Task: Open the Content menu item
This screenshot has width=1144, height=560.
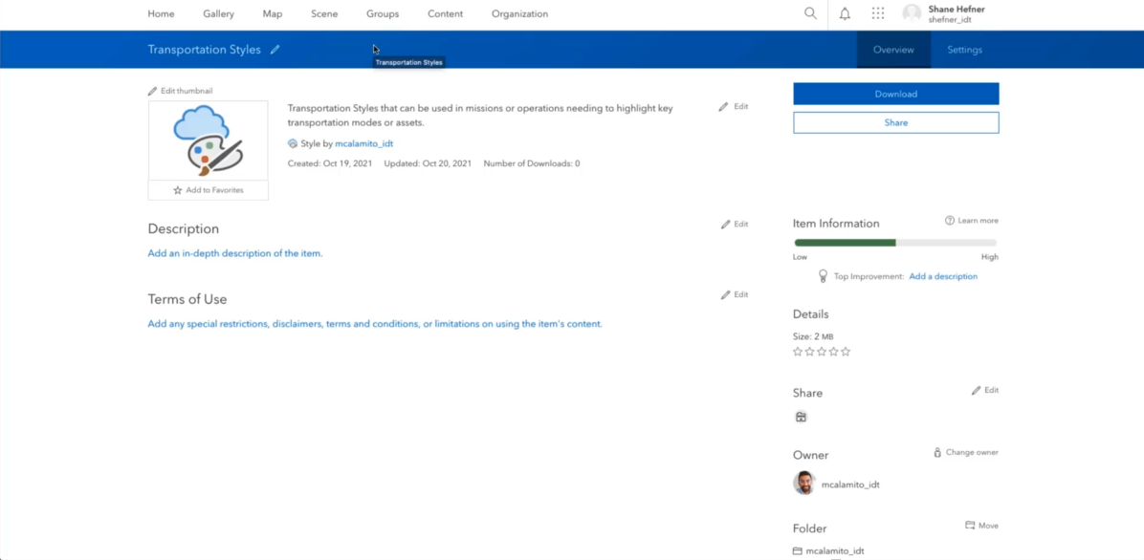Action: pyautogui.click(x=445, y=13)
